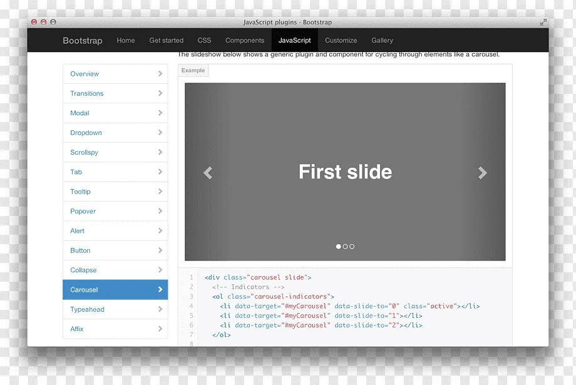The image size is (576, 385).
Task: Click chevron next to Dropdown
Action: click(160, 132)
